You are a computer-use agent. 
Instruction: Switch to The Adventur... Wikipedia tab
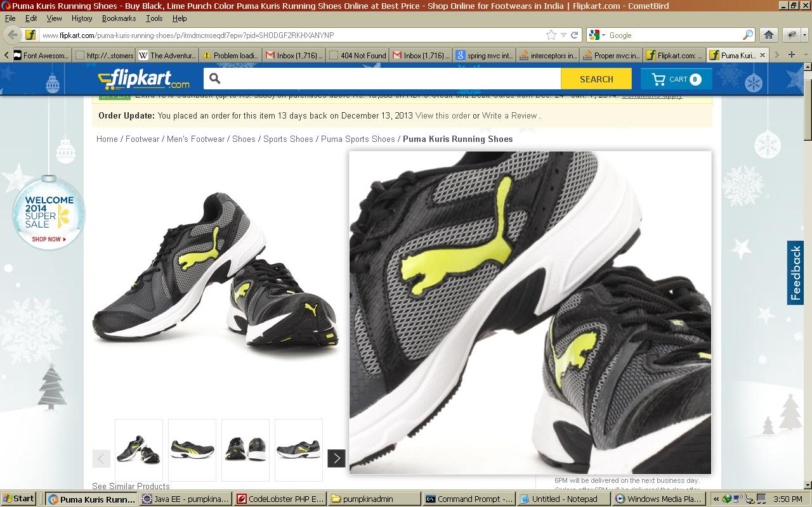point(167,55)
